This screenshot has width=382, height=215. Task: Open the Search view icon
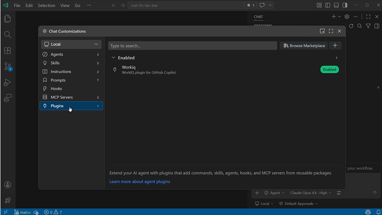tap(7, 34)
